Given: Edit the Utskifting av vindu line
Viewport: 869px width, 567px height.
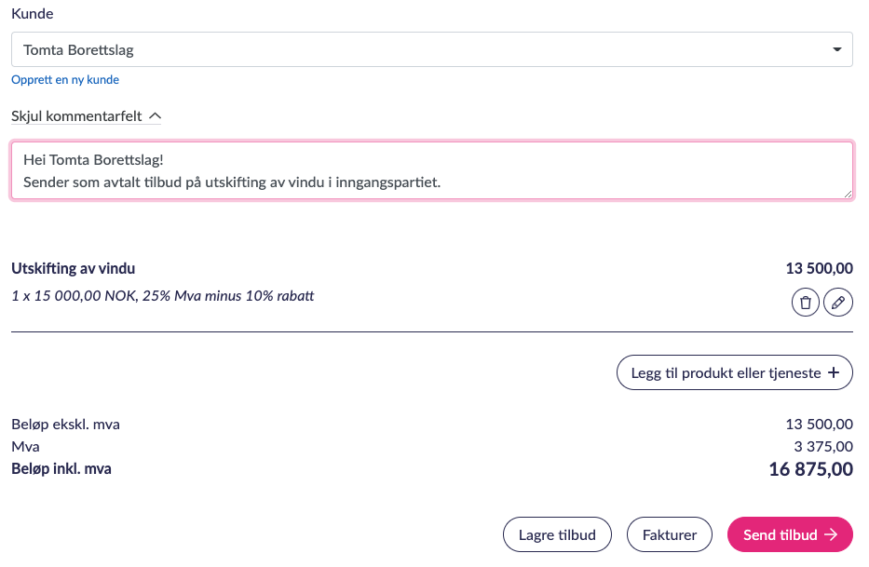Looking at the screenshot, I should point(838,303).
